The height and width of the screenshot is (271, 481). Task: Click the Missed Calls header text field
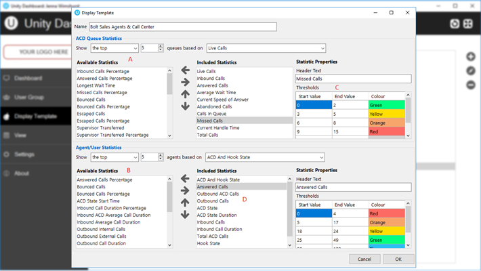[353, 79]
